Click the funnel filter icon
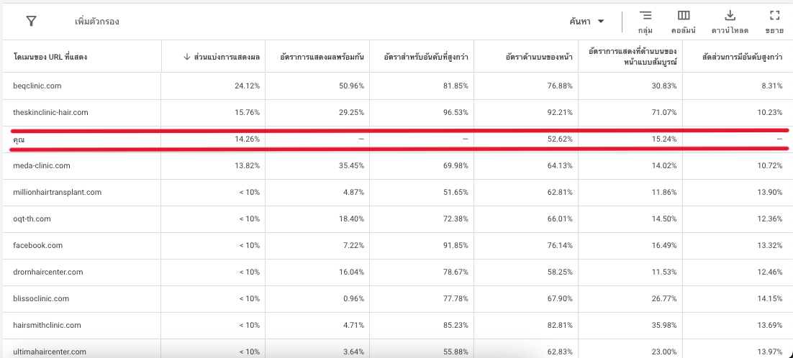 31,21
